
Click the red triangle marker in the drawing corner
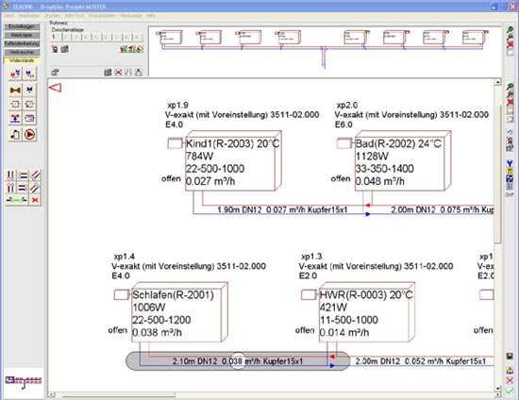[56, 88]
